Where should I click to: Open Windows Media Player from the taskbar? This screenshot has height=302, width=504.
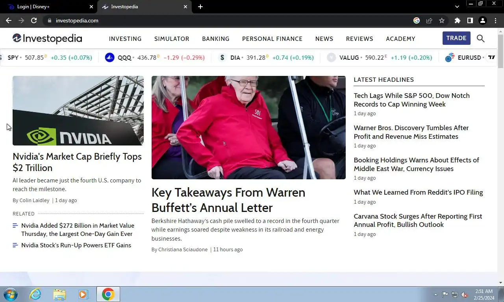coord(83,294)
